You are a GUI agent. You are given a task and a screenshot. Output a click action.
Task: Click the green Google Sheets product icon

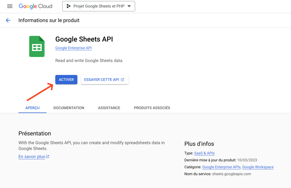pos(37,46)
